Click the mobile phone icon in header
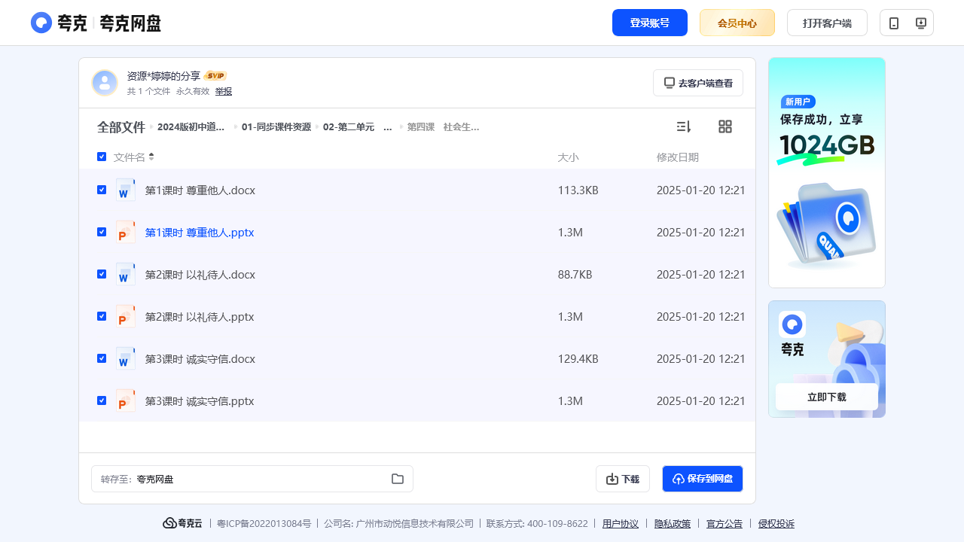The image size is (964, 542). [894, 23]
